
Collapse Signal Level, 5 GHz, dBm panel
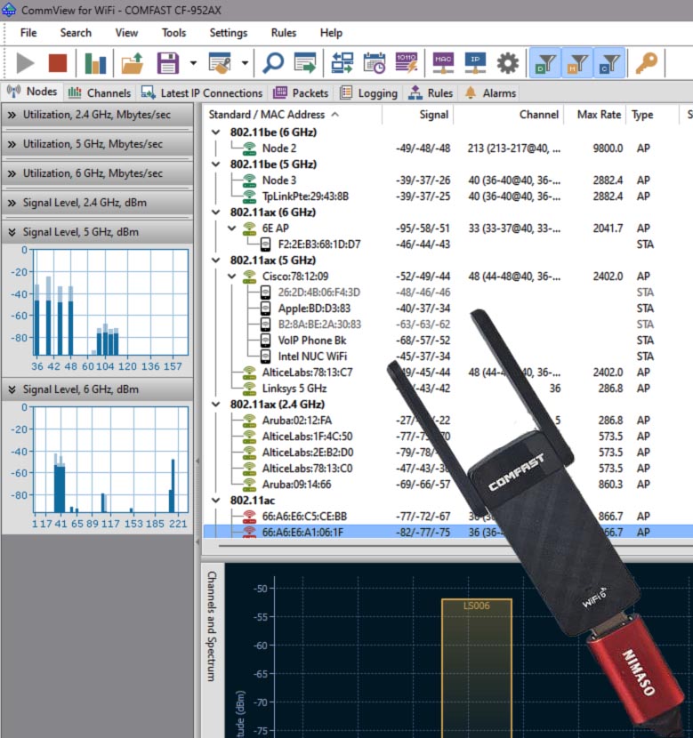pos(98,232)
